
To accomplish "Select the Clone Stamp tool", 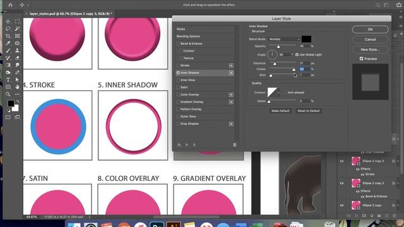I will click(17, 50).
